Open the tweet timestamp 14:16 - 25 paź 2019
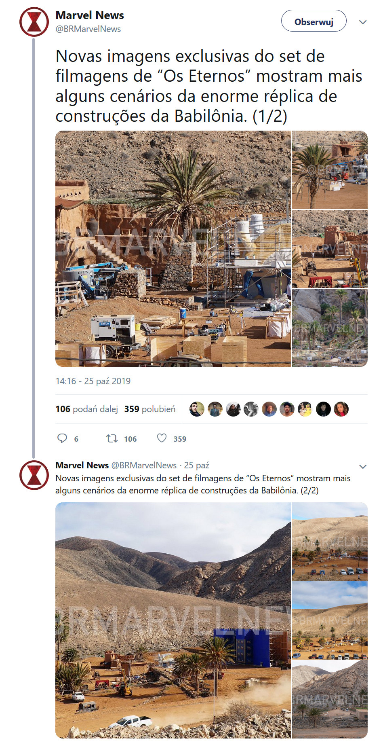 [93, 381]
